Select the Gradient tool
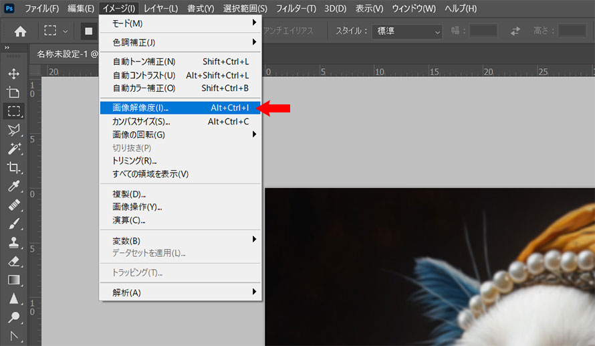 [14, 280]
